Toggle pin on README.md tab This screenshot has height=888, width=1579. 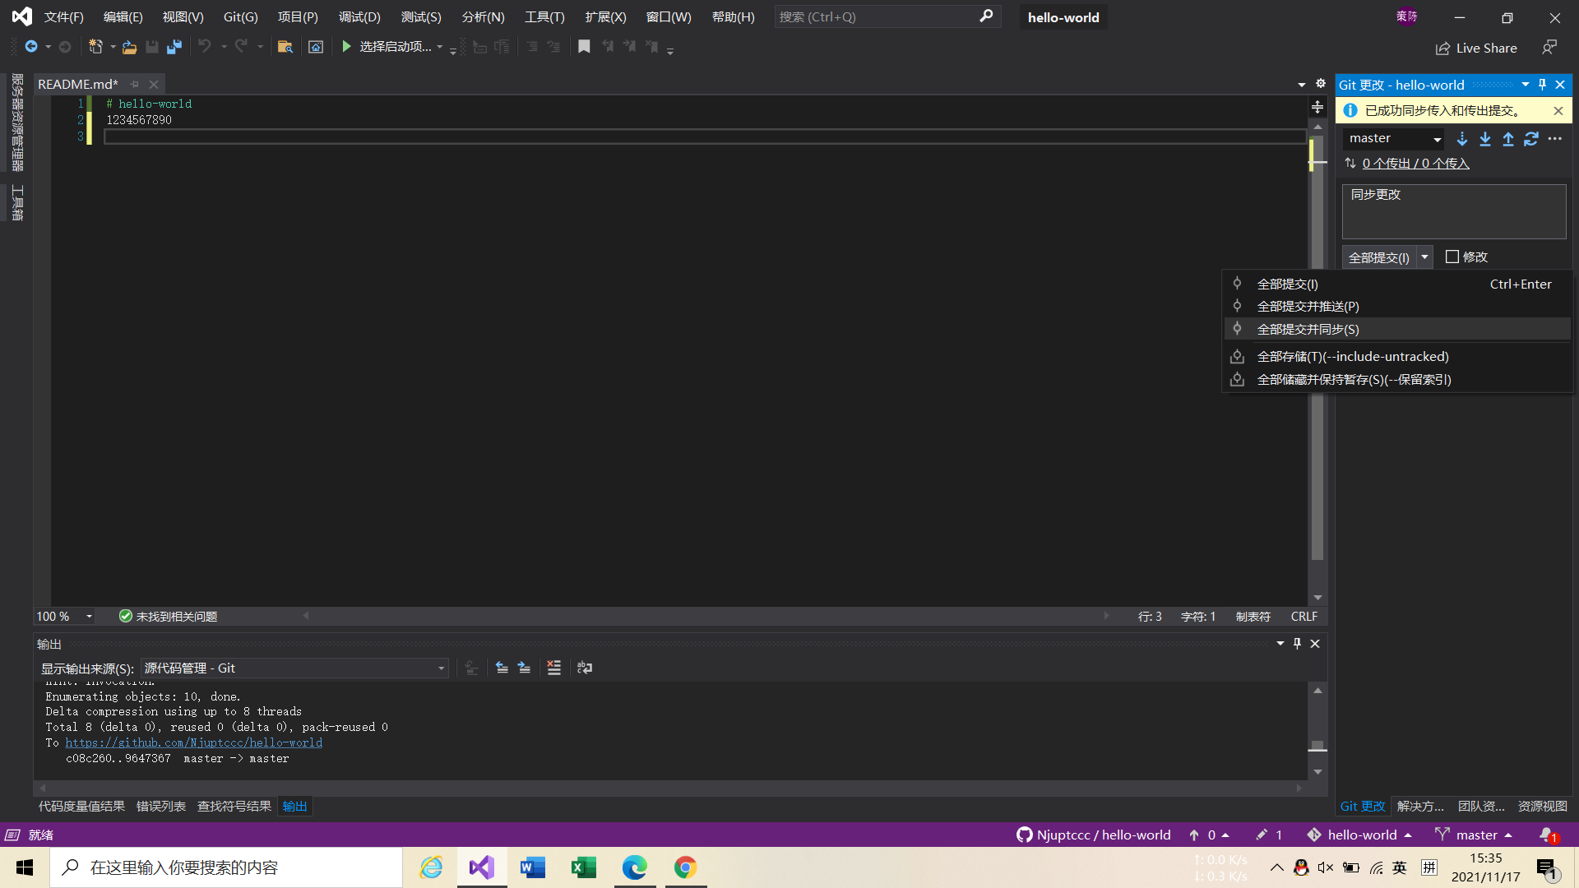135,84
